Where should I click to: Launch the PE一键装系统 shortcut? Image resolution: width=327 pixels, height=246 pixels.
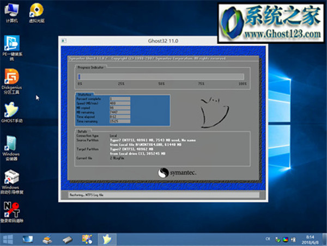[12, 48]
